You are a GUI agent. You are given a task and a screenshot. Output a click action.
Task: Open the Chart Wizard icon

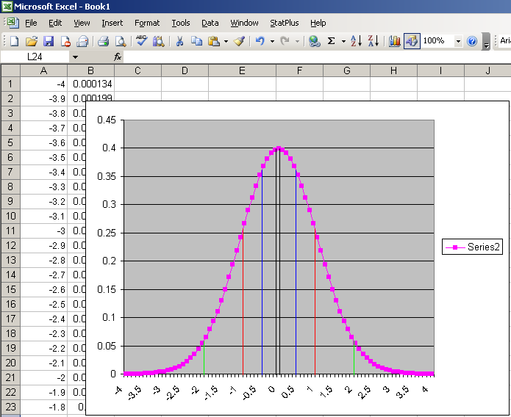[x=394, y=41]
